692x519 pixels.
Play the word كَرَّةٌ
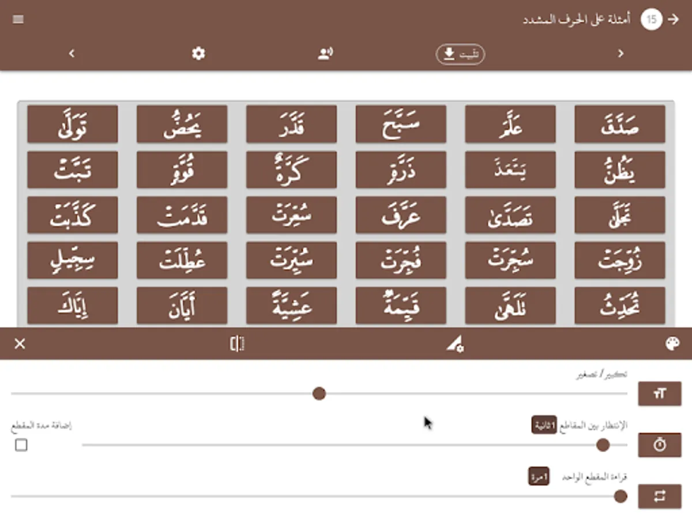(291, 170)
